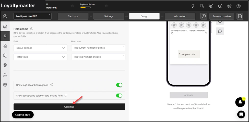Open the info circle icon in header
This screenshot has width=249, height=122.
(220, 6)
